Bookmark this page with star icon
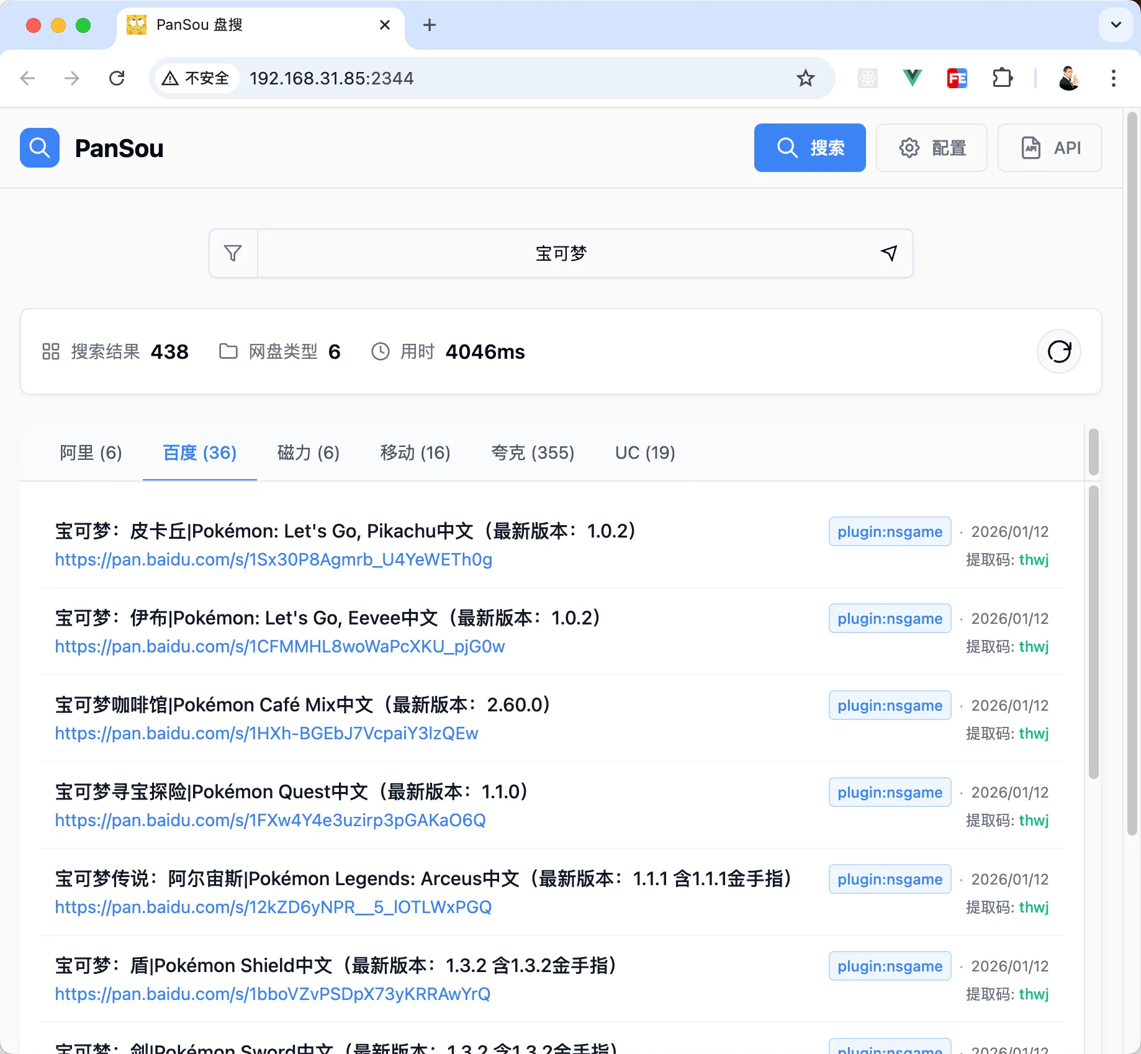 pos(806,78)
